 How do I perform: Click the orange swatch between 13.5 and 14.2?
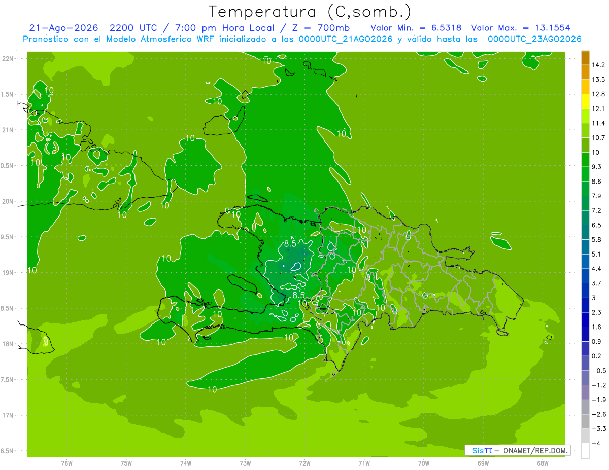(x=585, y=73)
